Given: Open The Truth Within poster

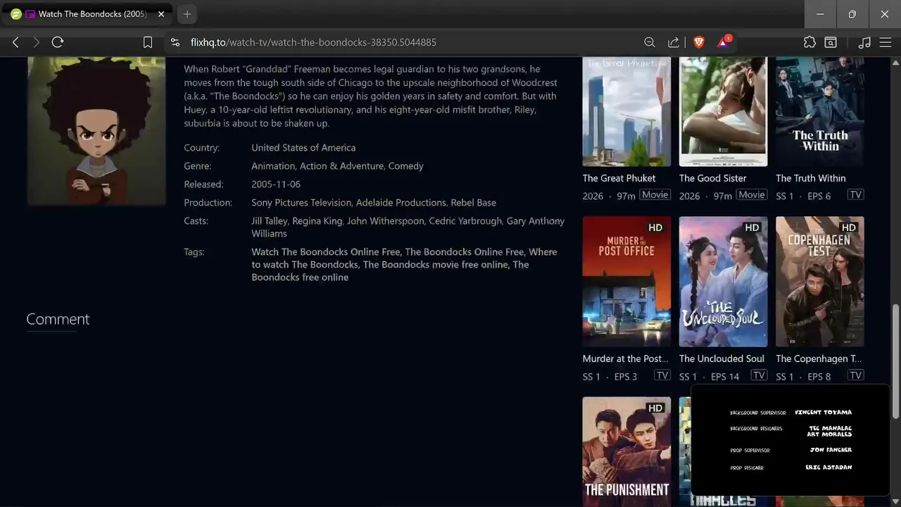Looking at the screenshot, I should tap(820, 112).
